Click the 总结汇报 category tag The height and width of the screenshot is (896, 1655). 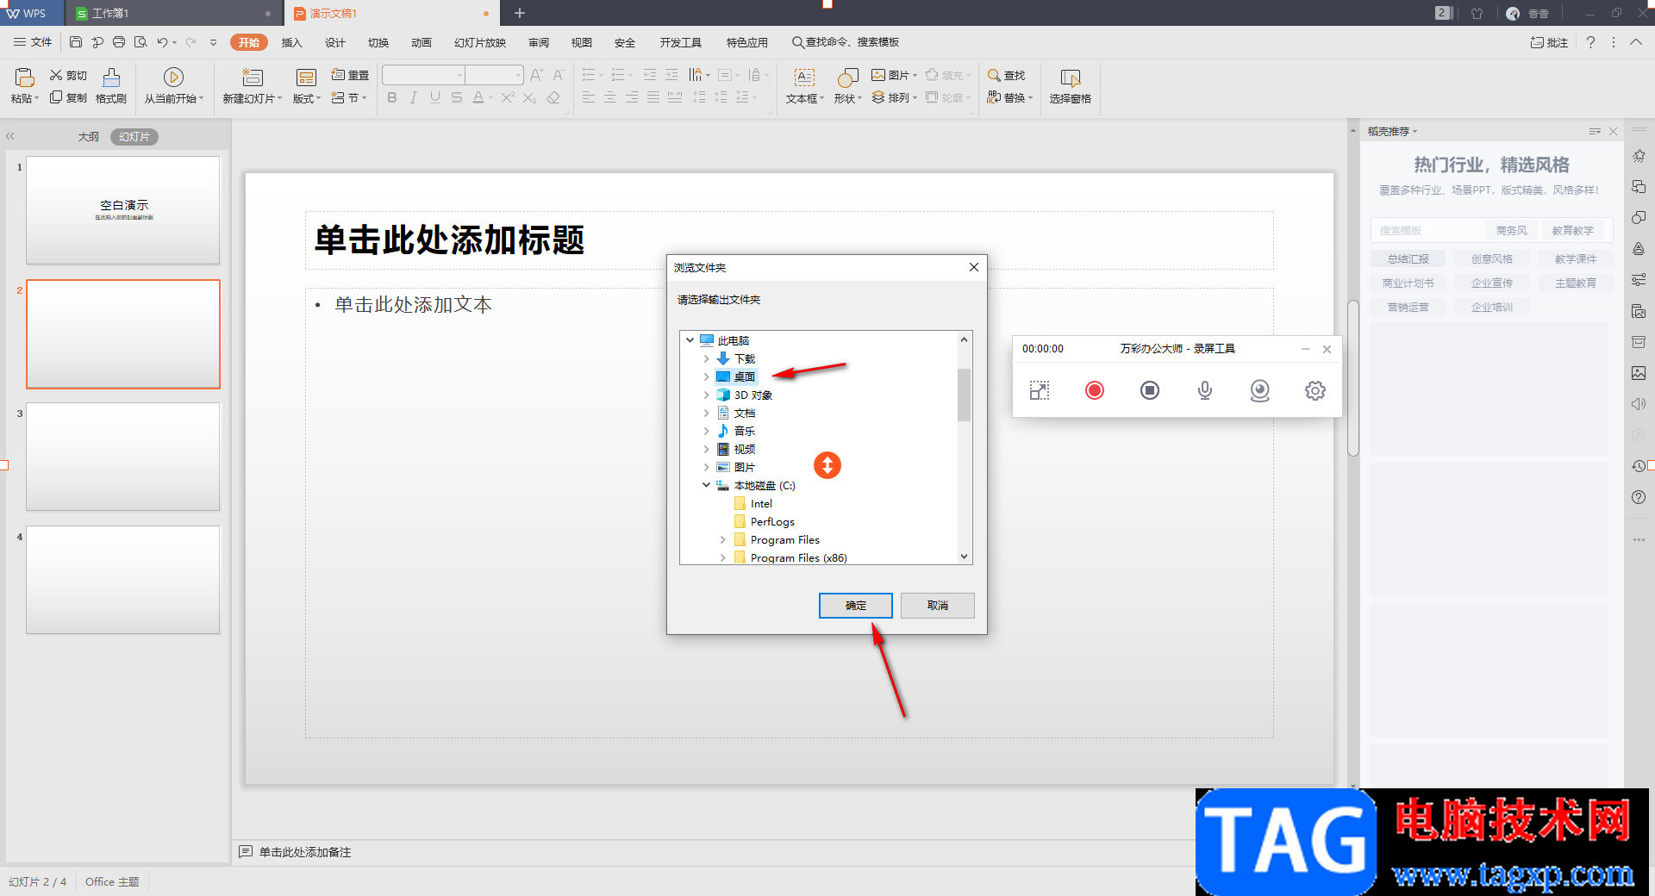pos(1408,259)
